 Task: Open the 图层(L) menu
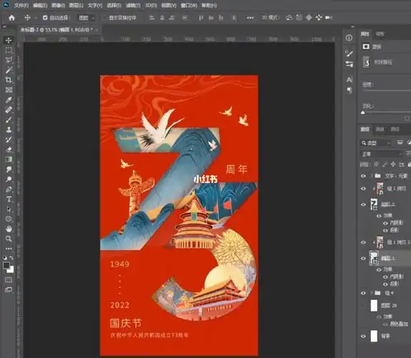point(76,5)
